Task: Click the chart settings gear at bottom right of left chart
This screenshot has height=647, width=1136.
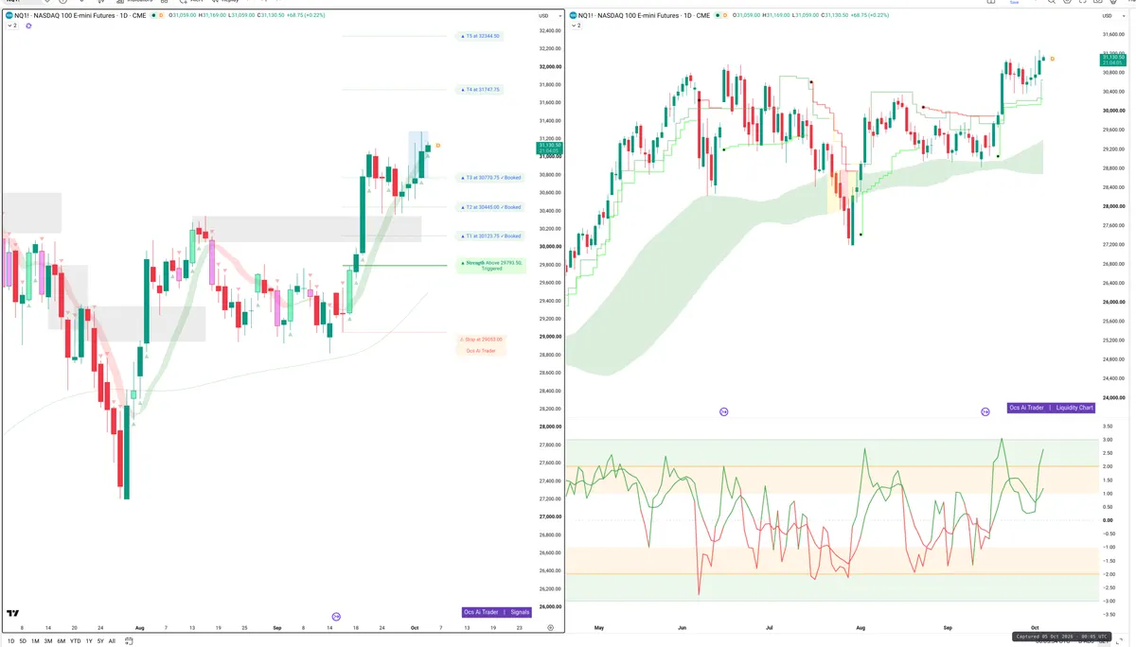Action: [550, 627]
